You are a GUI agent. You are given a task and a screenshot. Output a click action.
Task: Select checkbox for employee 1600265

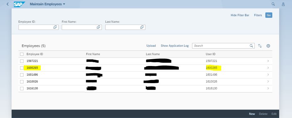pos(22,68)
